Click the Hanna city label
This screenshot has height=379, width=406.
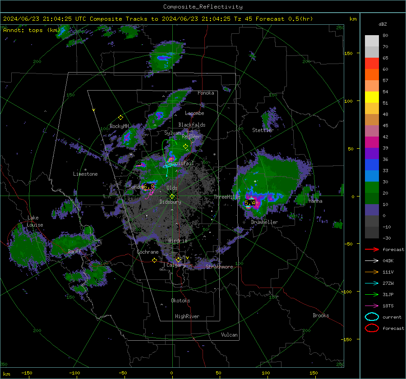point(315,201)
